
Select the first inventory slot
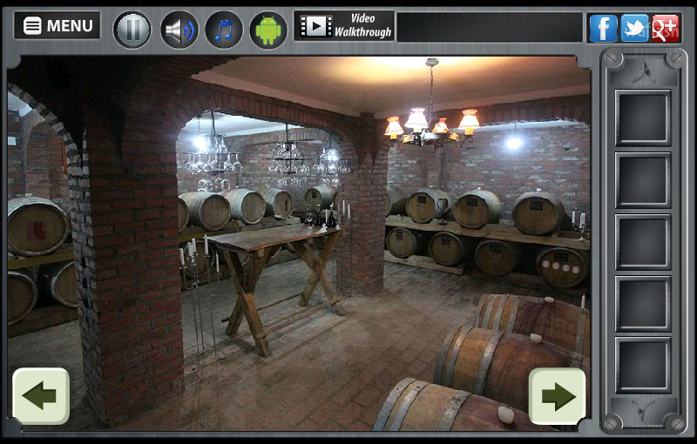tap(643, 118)
